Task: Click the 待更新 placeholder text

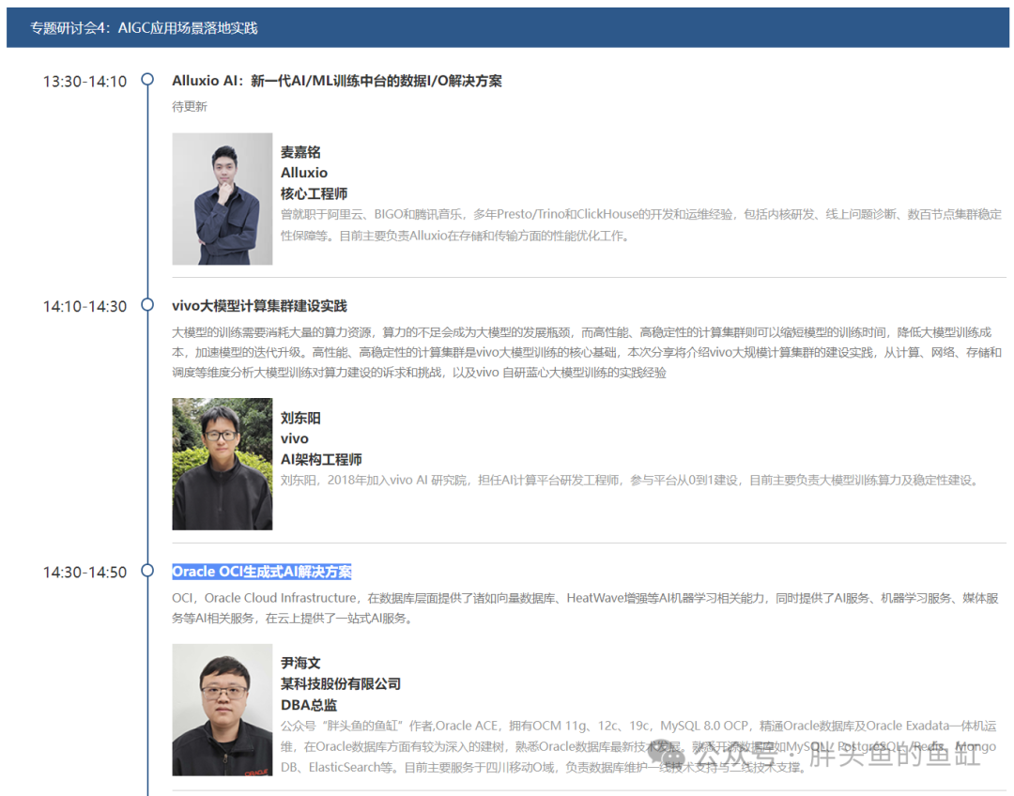Action: click(190, 107)
